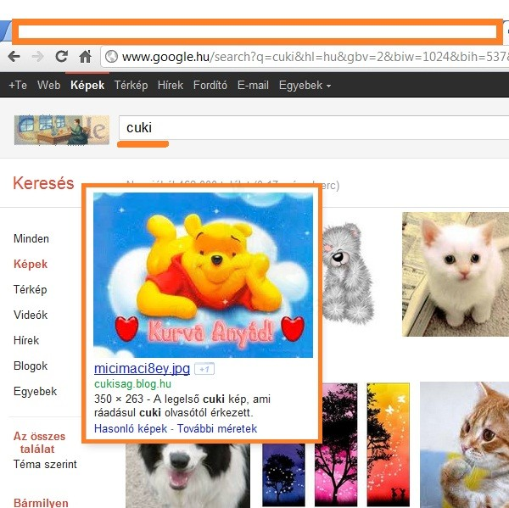The image size is (509, 508).
Task: Open Web in the black navigation bar
Action: pyautogui.click(x=48, y=85)
